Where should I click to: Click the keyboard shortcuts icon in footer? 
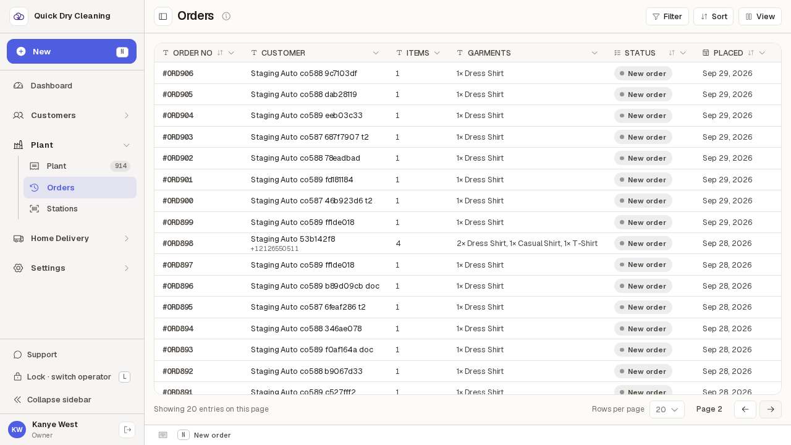[163, 435]
